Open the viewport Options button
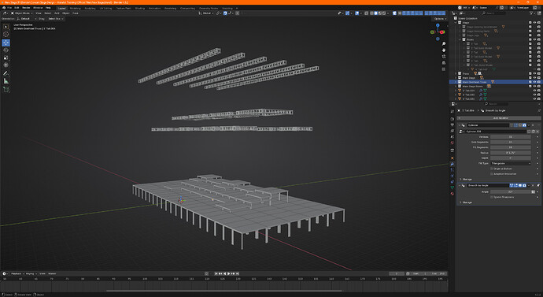This screenshot has width=543, height=297. tap(439, 19)
